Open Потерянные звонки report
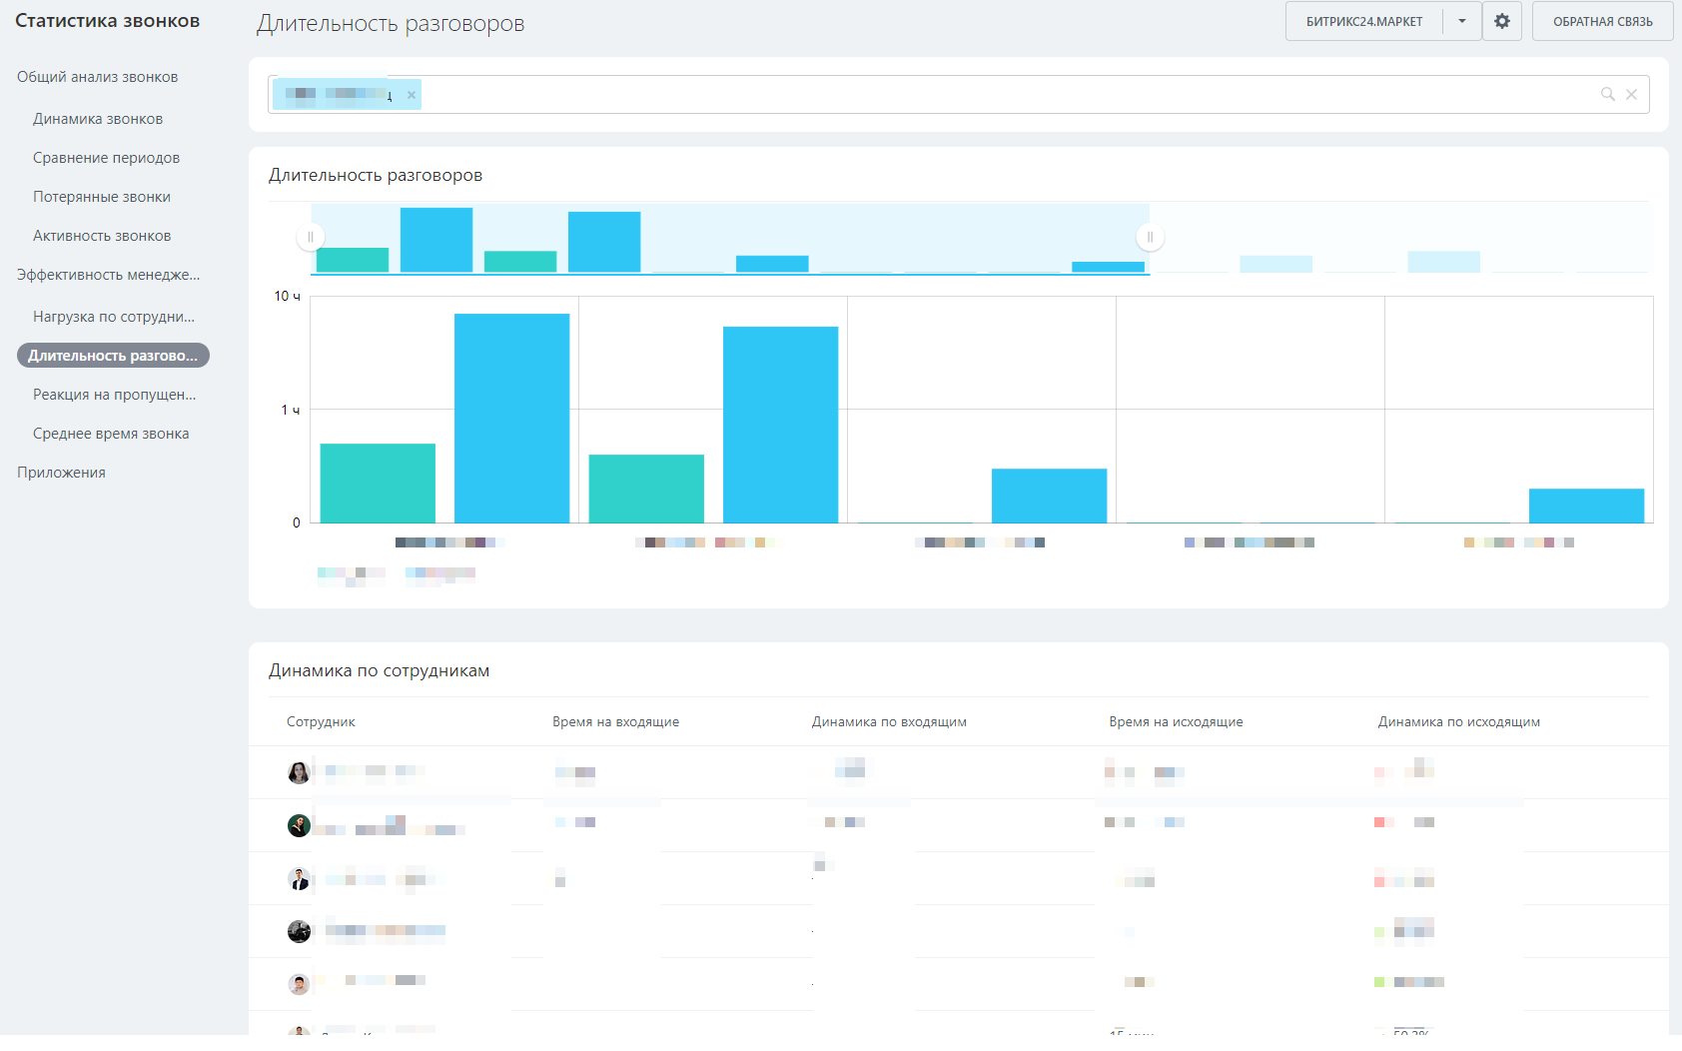1682x1051 pixels. [102, 197]
